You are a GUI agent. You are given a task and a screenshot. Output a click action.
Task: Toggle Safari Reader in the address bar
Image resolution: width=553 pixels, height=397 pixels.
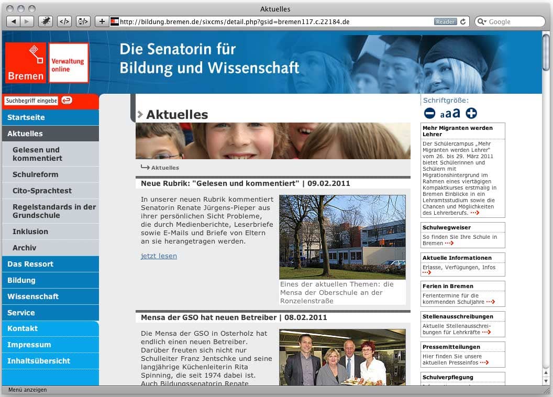coord(445,21)
